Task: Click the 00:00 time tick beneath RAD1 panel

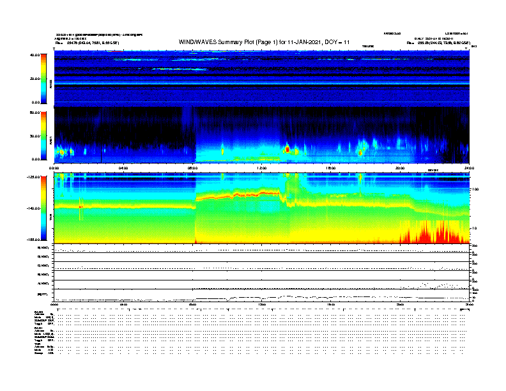Action: 54,168
